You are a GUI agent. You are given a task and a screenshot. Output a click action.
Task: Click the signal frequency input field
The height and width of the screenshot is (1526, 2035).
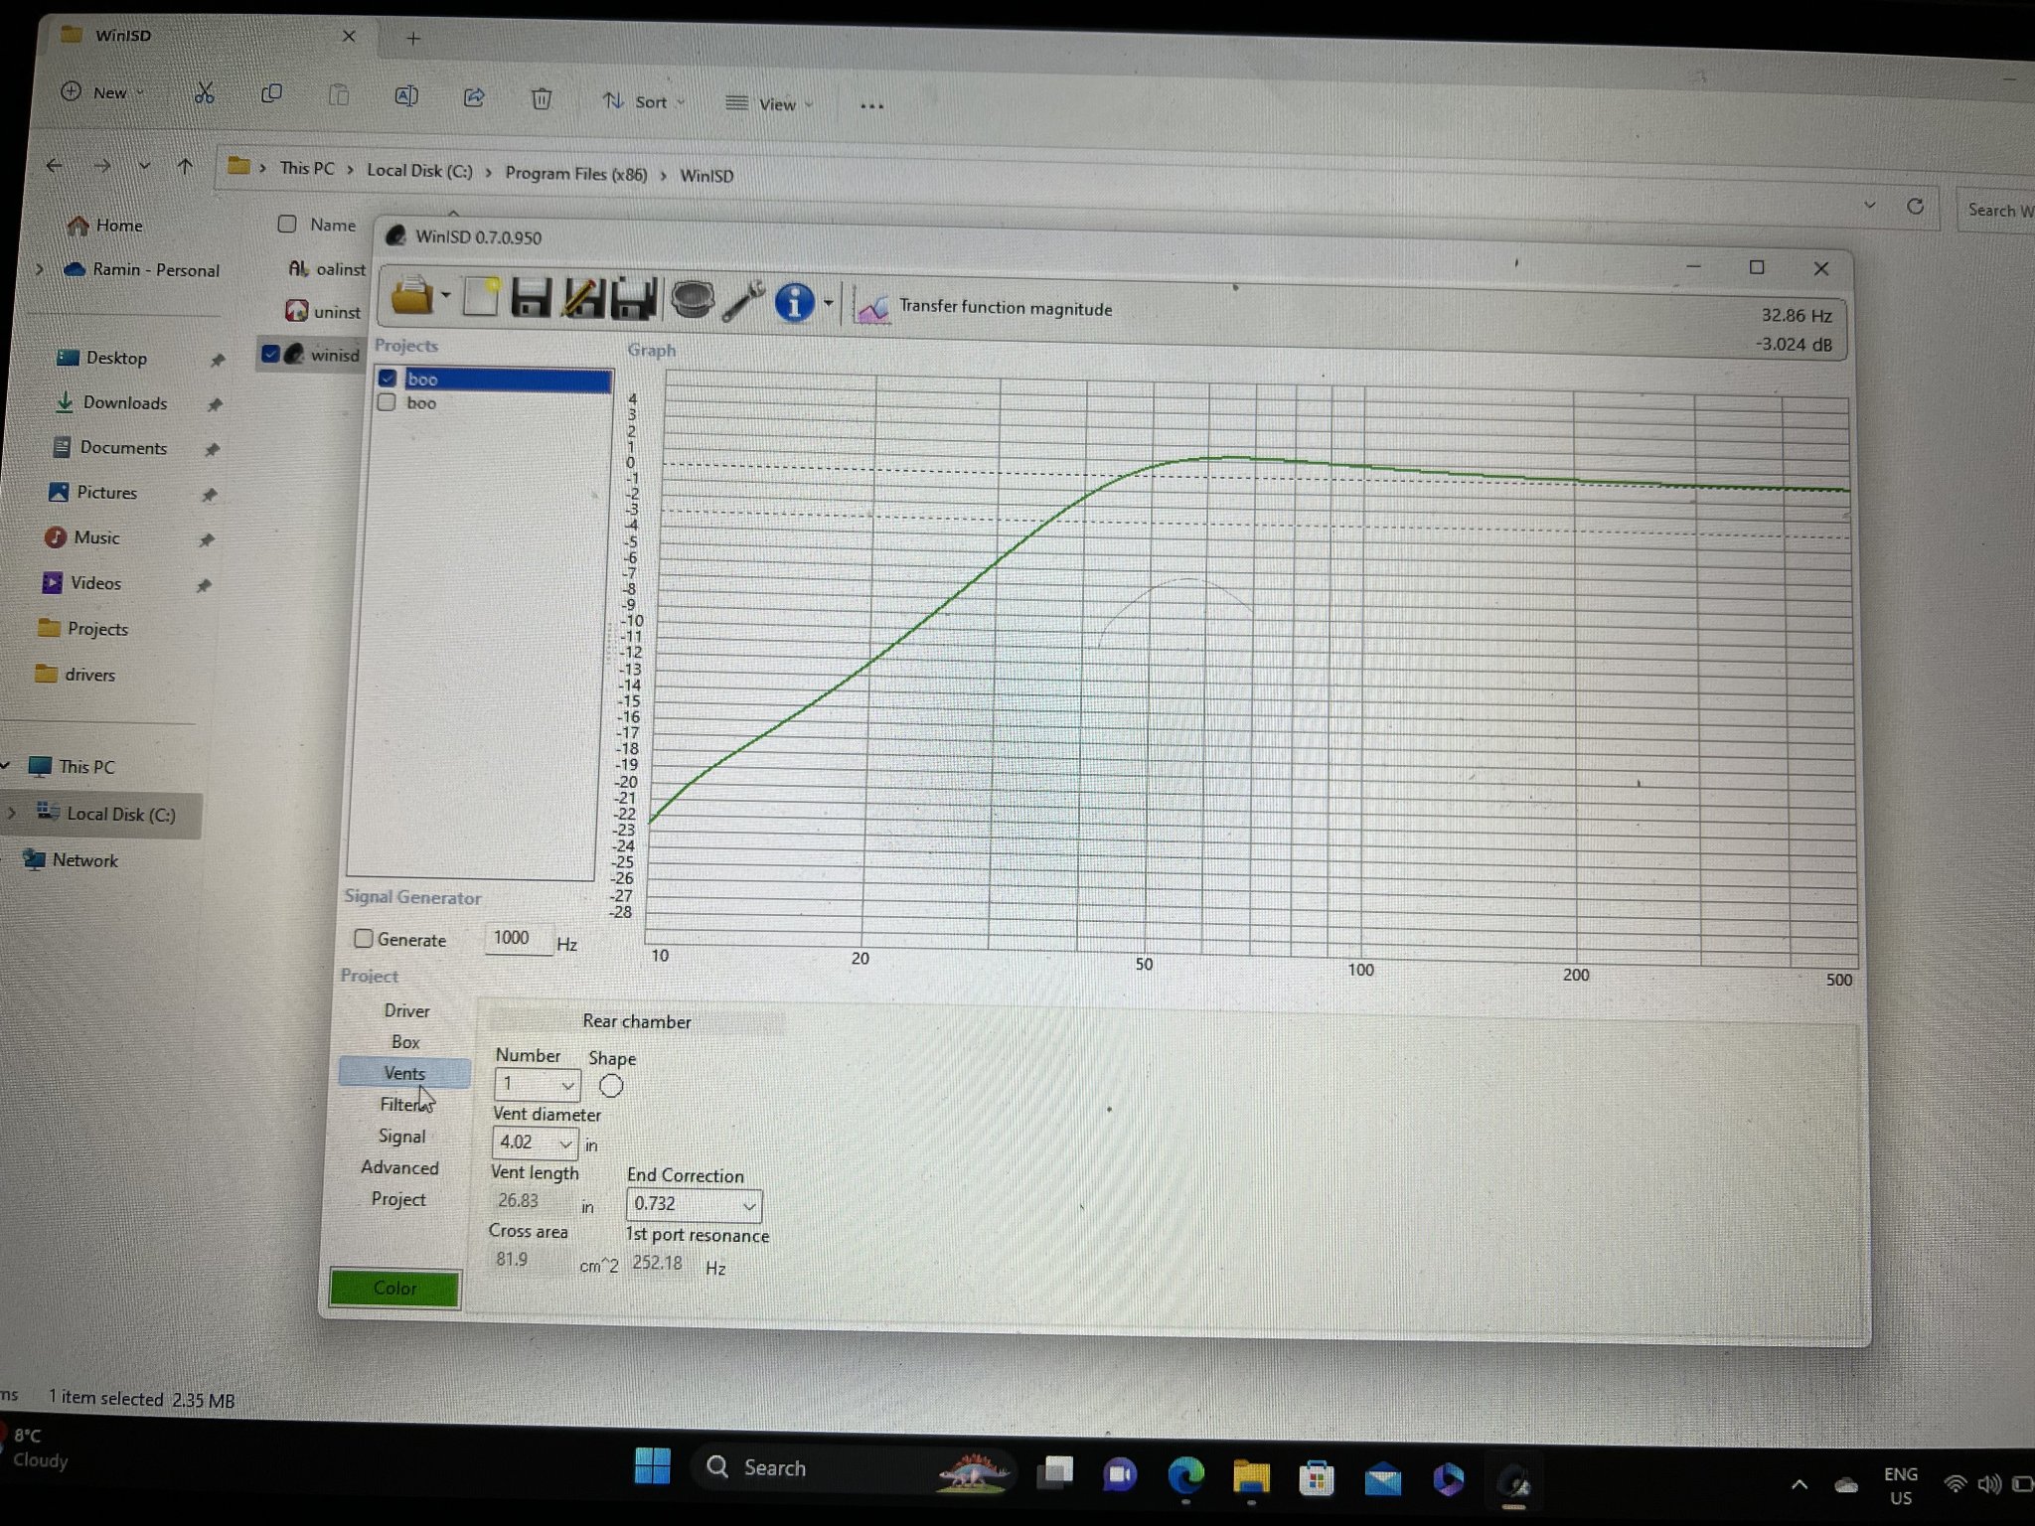518,938
